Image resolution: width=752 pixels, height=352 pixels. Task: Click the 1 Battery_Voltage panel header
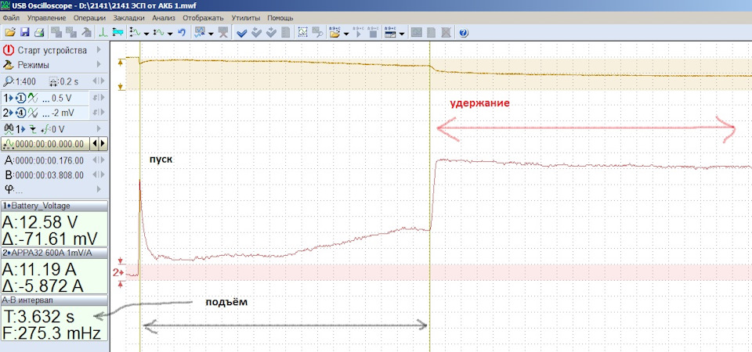pos(54,206)
